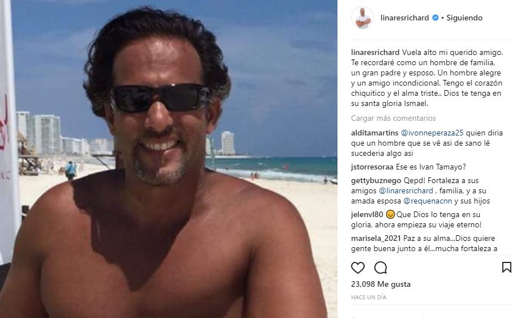The image size is (517, 318).
Task: Open @linaresrichard mention in gettybuznego comment
Action: 406,190
